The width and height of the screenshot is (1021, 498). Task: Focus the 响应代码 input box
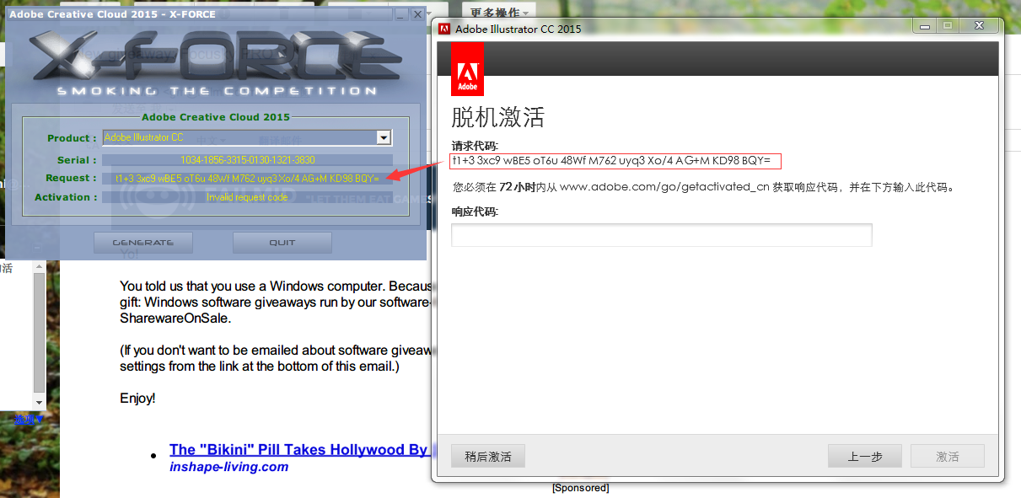(x=662, y=235)
